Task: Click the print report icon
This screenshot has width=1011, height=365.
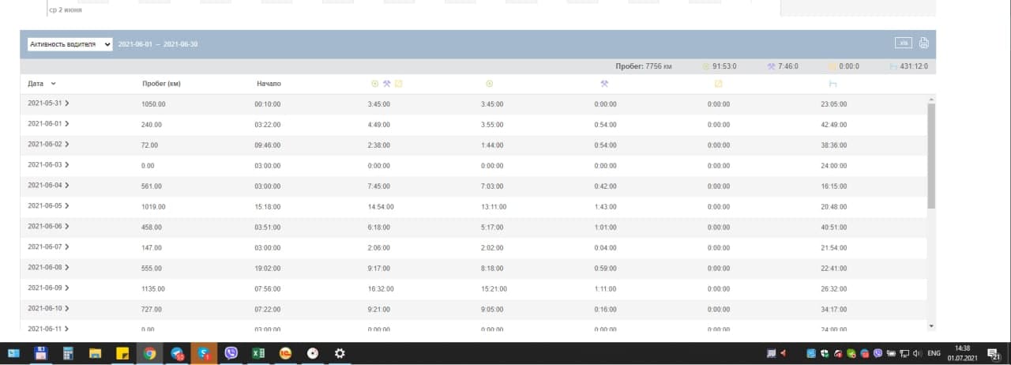Action: coord(923,43)
